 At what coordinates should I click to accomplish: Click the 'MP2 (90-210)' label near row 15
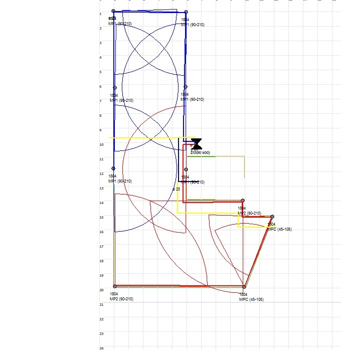coord(249,213)
